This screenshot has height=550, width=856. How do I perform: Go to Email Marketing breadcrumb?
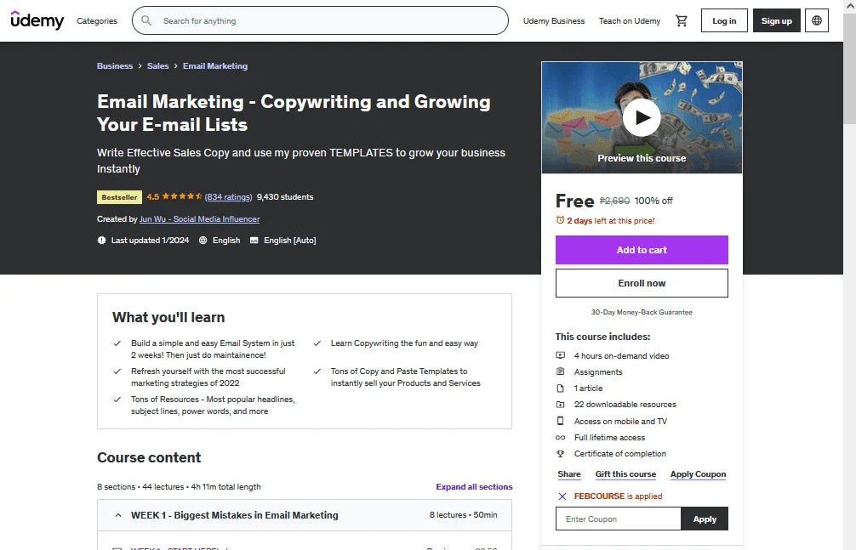click(x=215, y=66)
